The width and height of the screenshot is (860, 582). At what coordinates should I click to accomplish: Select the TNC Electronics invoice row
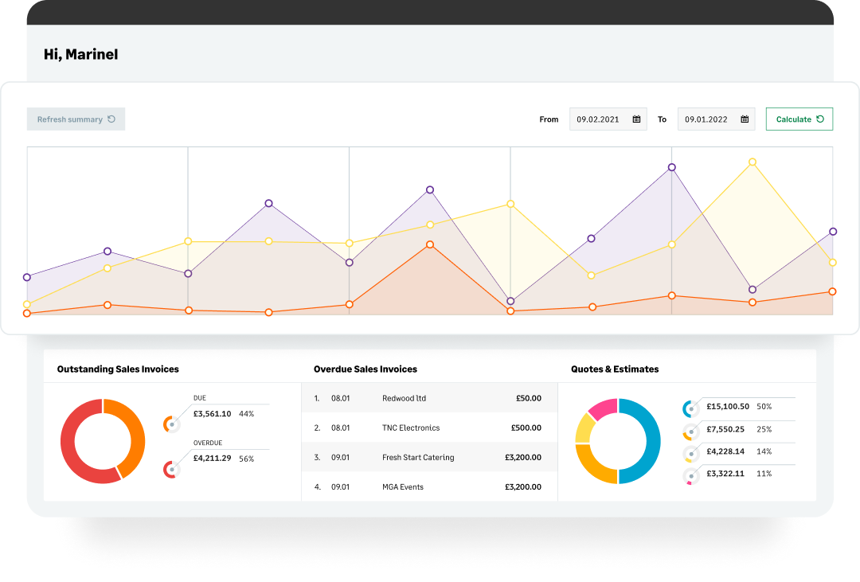pos(428,428)
